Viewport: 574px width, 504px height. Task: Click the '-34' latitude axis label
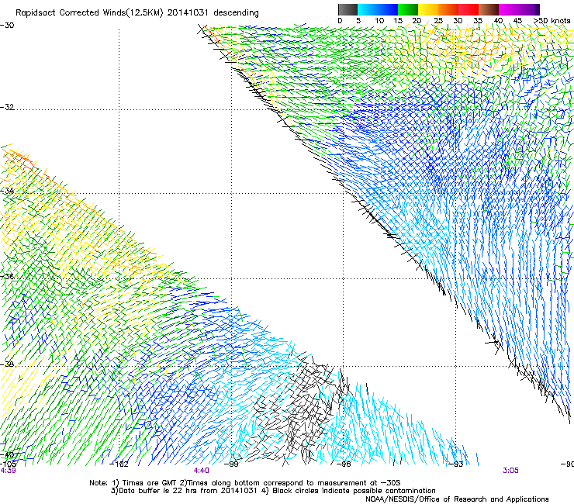[7, 191]
